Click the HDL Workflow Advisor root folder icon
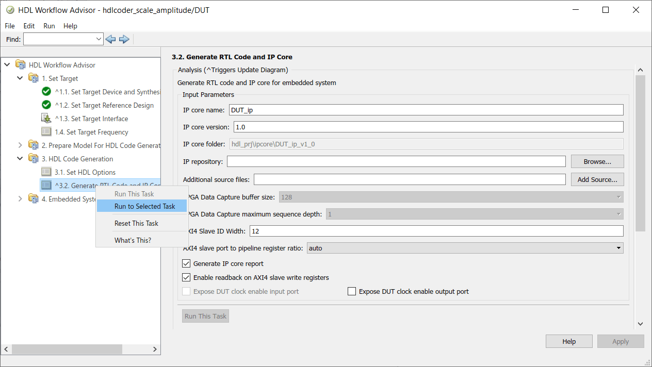 (21, 65)
